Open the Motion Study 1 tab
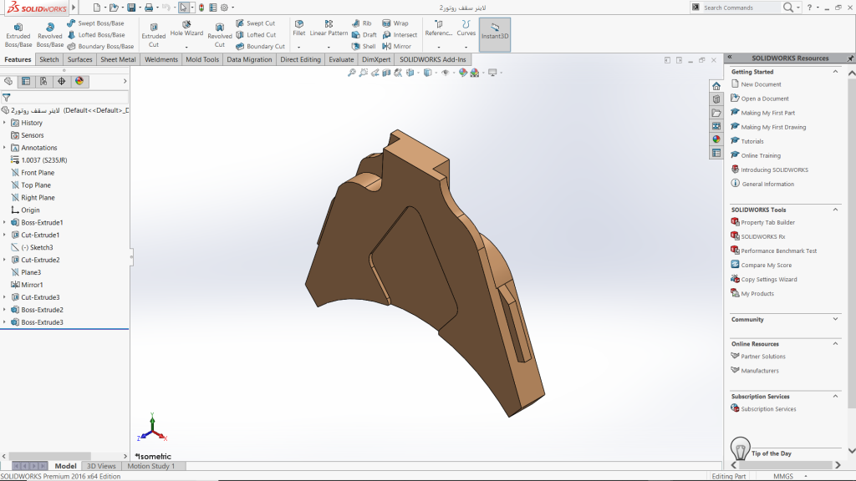The width and height of the screenshot is (856, 481). 151,466
